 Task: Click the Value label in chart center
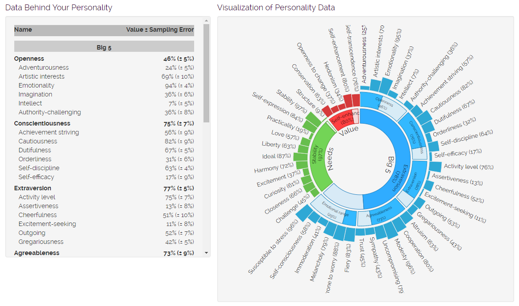(x=348, y=130)
